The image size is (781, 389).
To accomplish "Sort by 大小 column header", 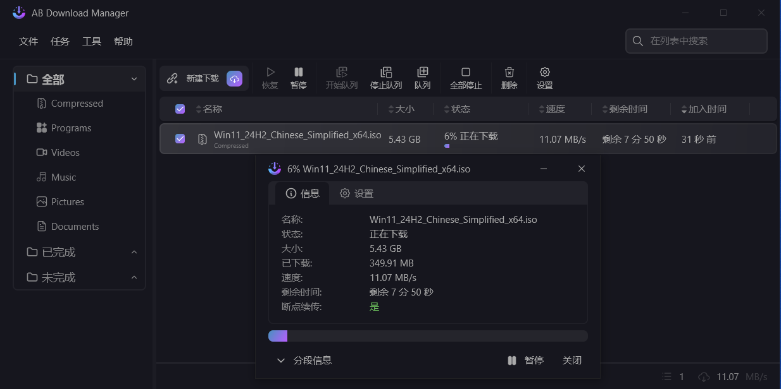I will pos(401,109).
